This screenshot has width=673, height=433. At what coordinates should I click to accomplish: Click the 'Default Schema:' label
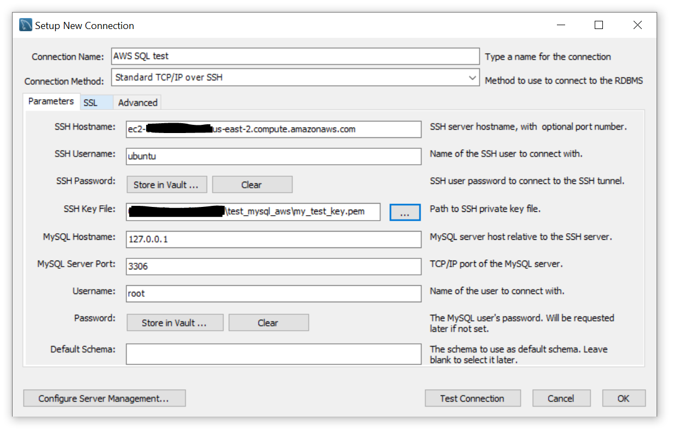[83, 349]
